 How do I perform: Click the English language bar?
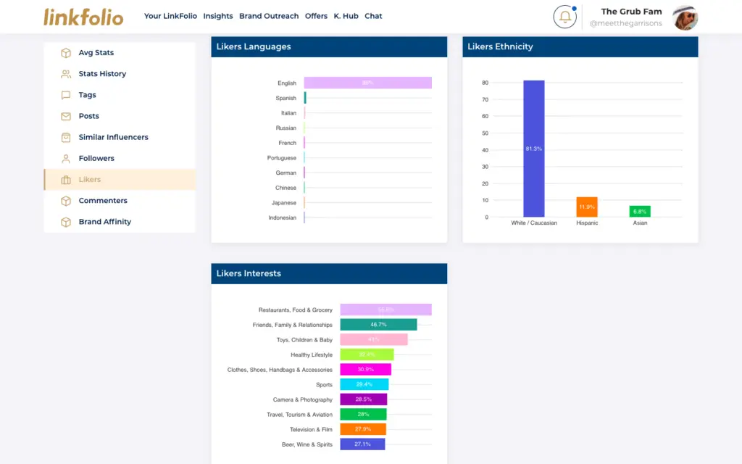pos(367,83)
